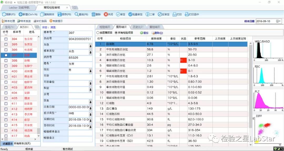Screen dimensions: 284x151
Task: Click add-instrument tab icon beside BC5390
Action: click(x=37, y=27)
